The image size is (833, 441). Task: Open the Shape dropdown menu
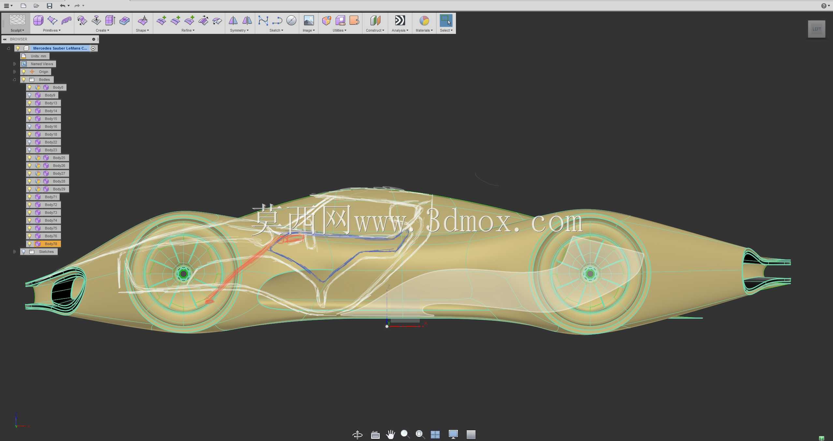tap(142, 30)
